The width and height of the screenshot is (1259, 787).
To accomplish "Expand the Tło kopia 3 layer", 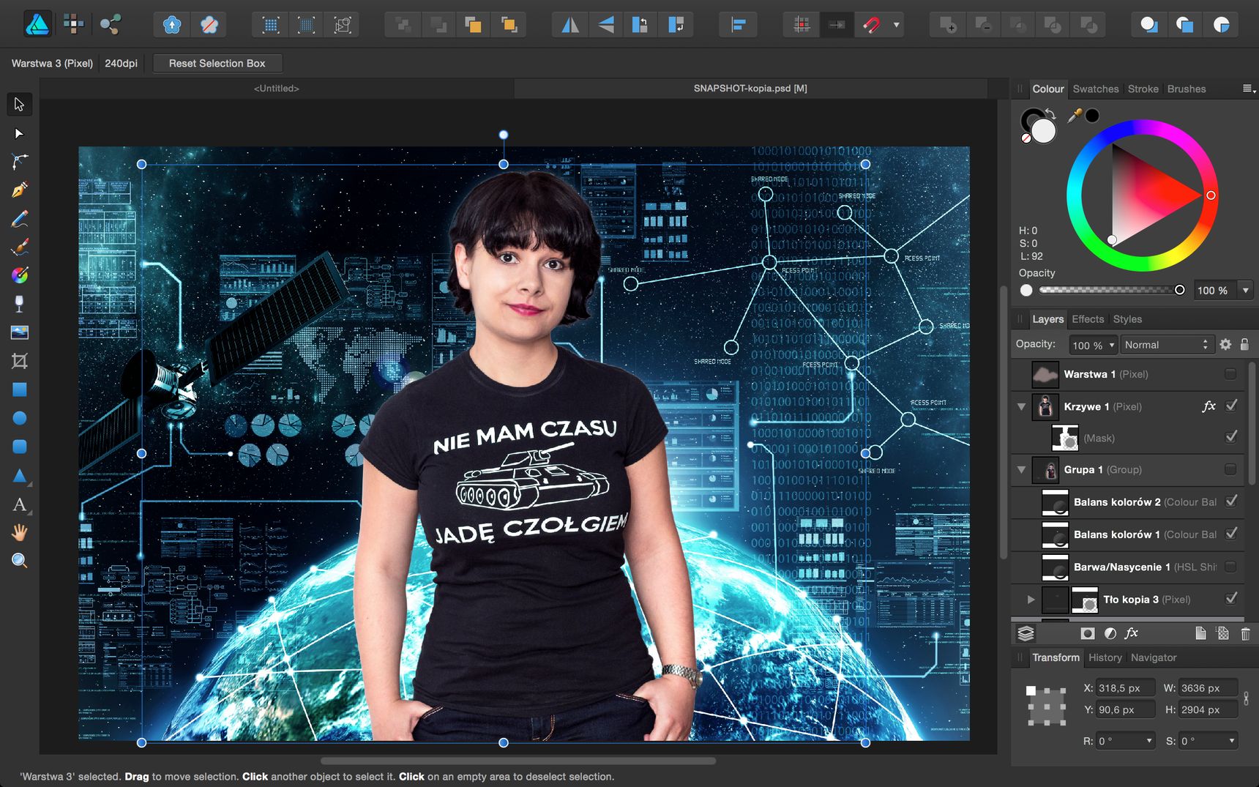I will [x=1031, y=600].
